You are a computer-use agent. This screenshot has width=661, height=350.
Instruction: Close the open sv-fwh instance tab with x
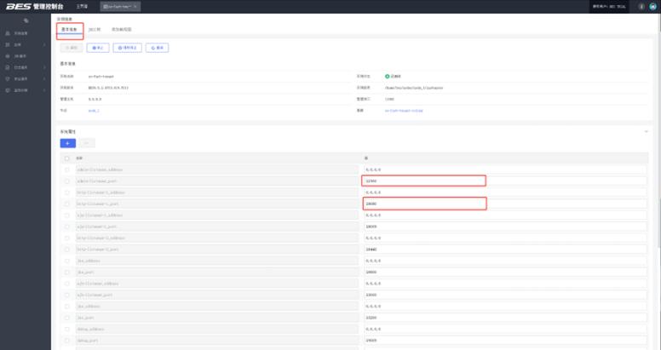click(135, 7)
